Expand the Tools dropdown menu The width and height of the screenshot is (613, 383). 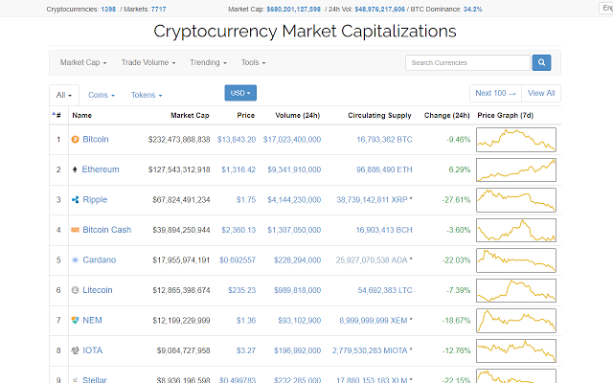(x=253, y=62)
